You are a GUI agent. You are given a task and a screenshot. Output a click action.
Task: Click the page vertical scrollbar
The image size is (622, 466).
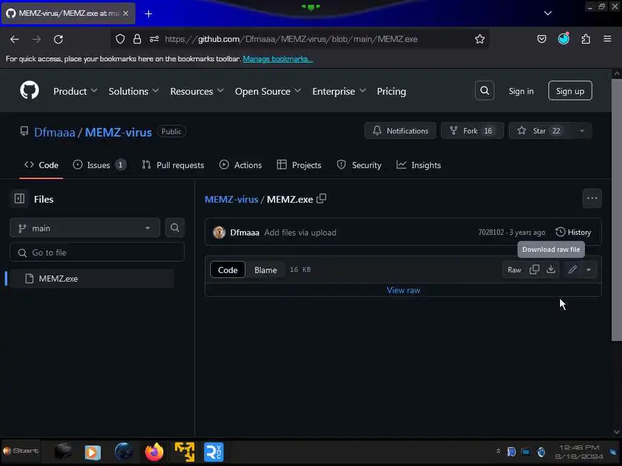(x=617, y=210)
